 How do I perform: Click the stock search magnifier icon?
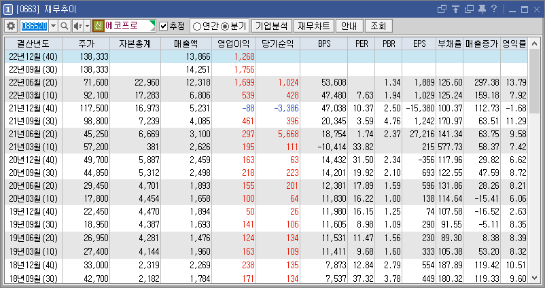(x=64, y=26)
